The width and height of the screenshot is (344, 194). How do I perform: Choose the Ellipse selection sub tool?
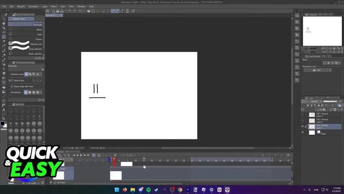(x=25, y=30)
